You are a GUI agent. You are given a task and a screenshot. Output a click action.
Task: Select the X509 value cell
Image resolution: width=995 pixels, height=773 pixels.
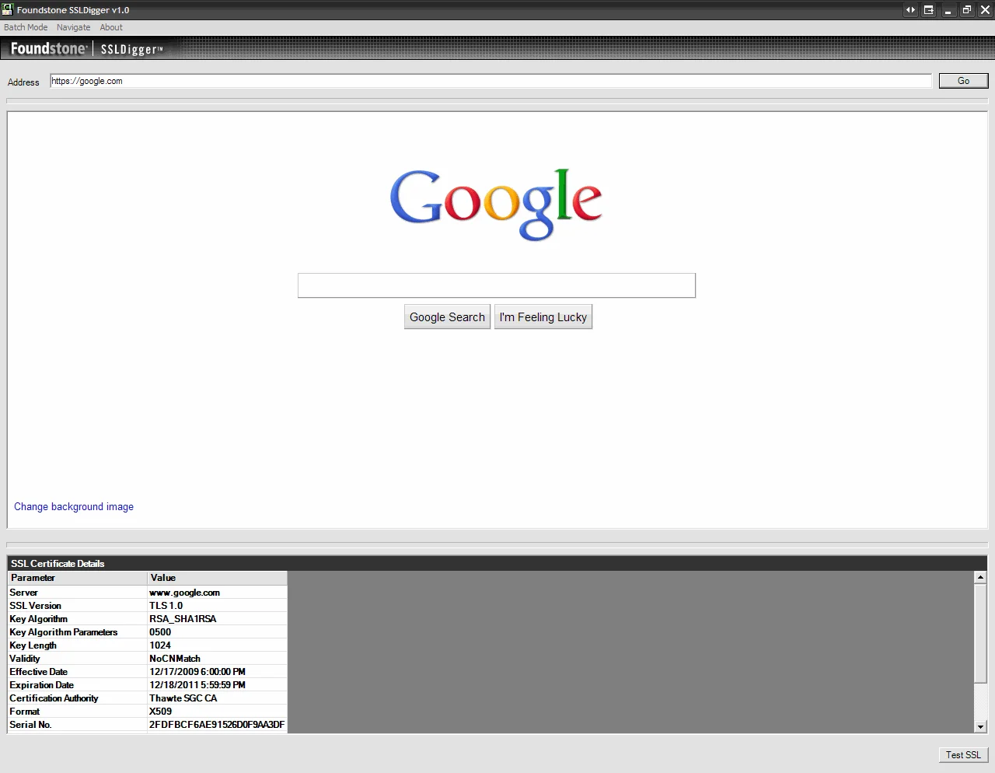click(x=217, y=712)
